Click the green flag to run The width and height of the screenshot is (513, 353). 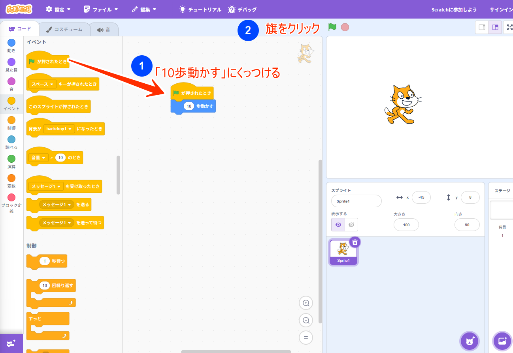point(332,27)
